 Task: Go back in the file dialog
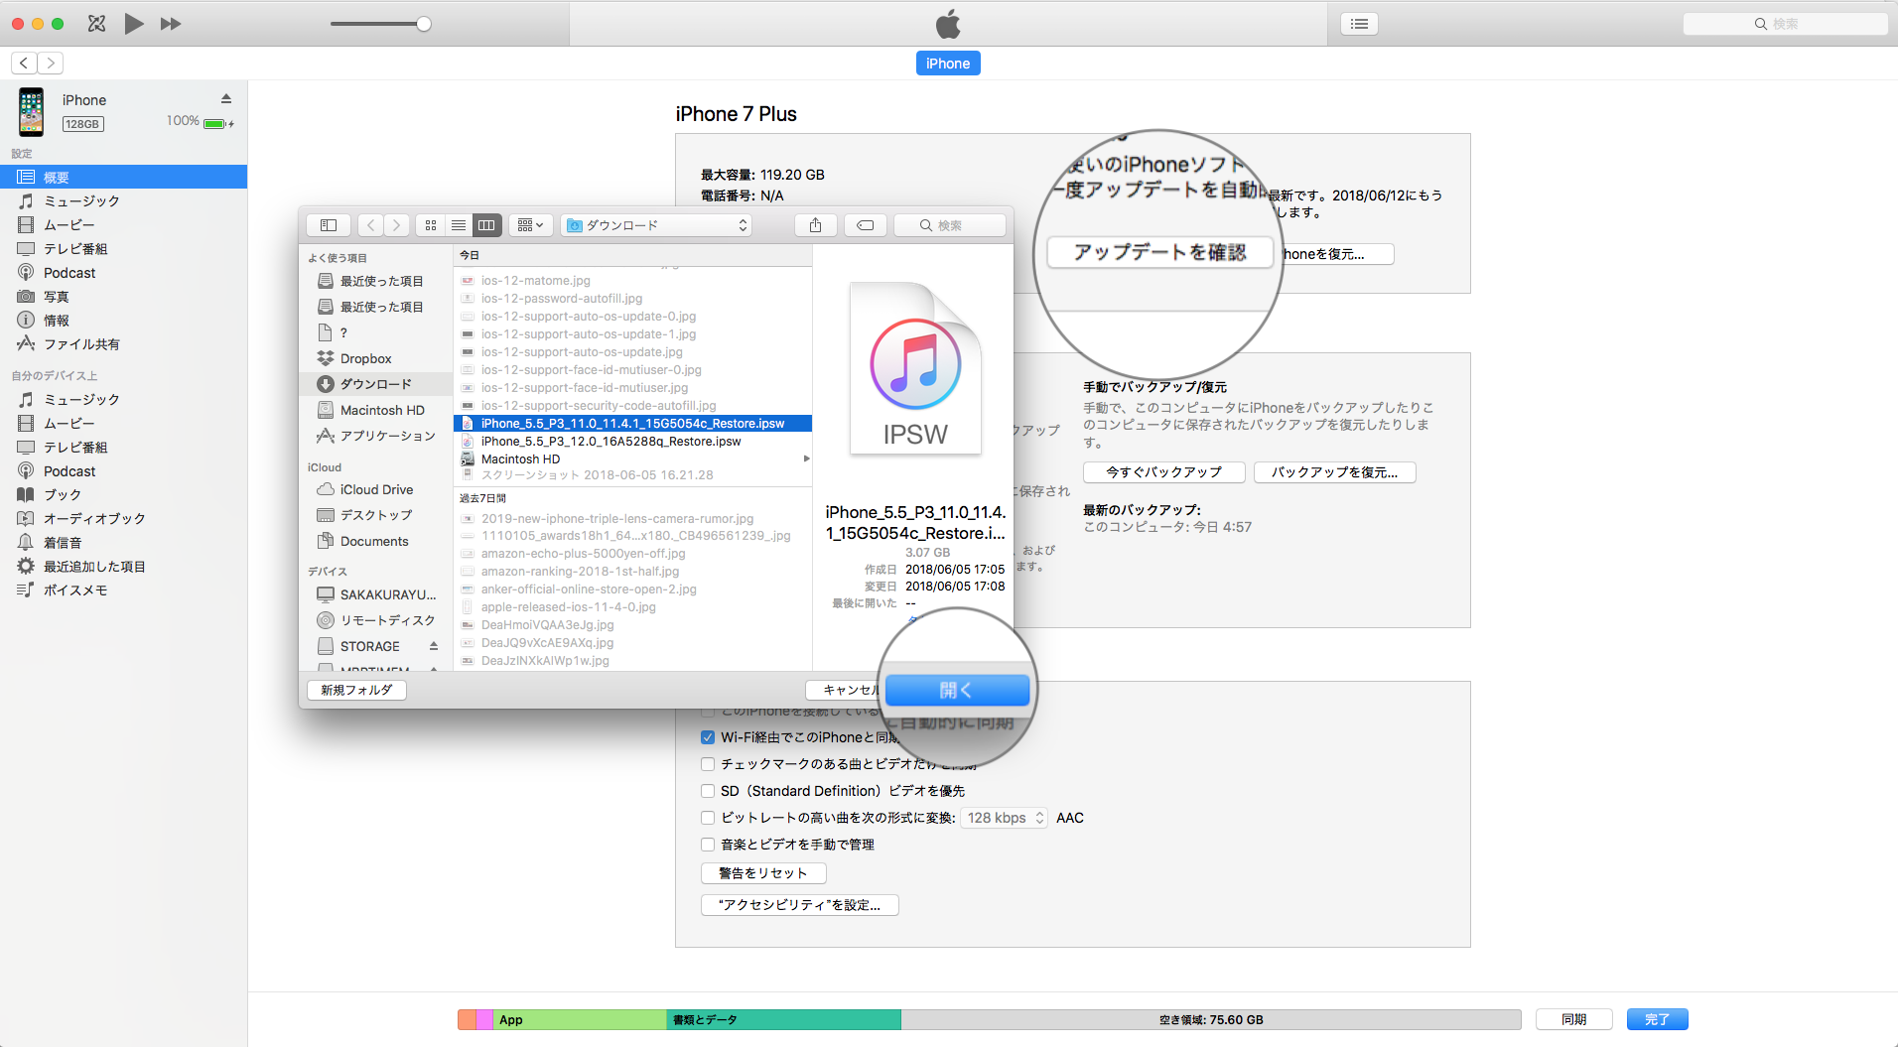[x=370, y=225]
